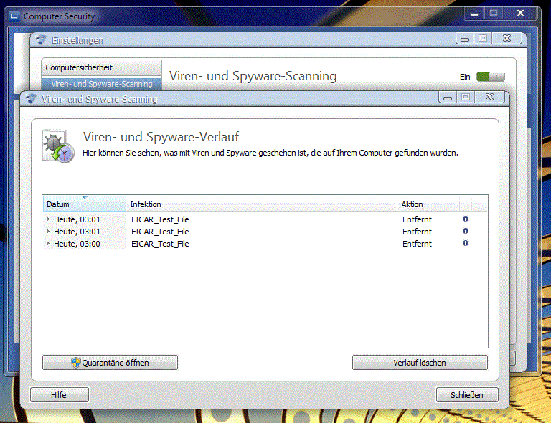Click info icon for first 03:01 entry
Image resolution: width=551 pixels, height=423 pixels.
click(466, 219)
